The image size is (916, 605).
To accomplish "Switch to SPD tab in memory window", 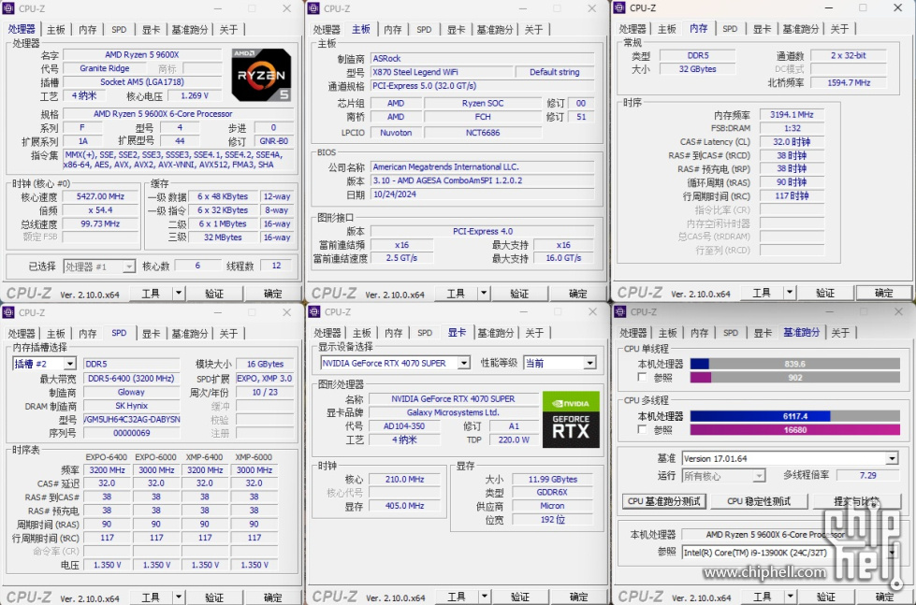I will (730, 29).
